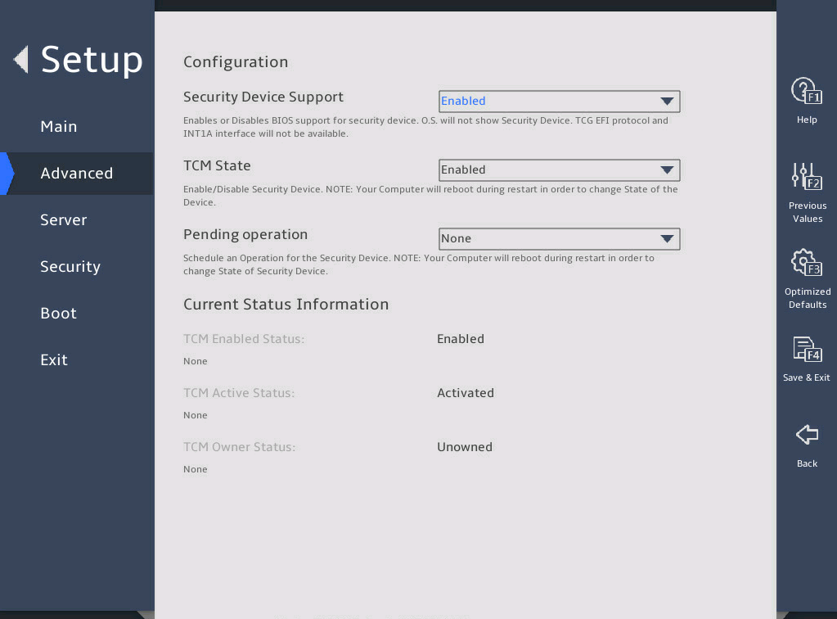The image size is (837, 619).
Task: Click the Save & Exit F4 icon
Action: pyautogui.click(x=807, y=349)
